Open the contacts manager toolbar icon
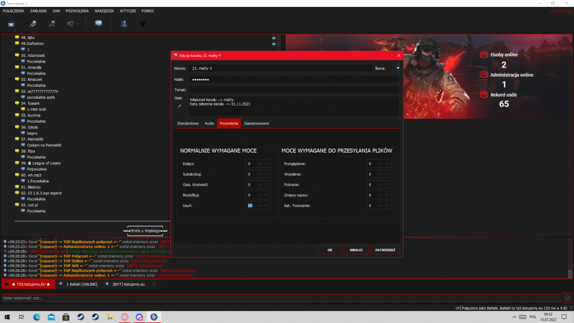The image size is (574, 323). click(124, 24)
